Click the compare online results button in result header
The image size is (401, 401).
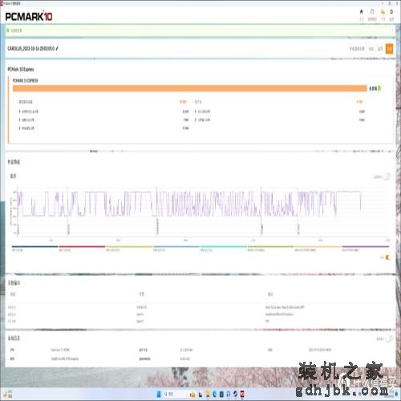(357, 49)
